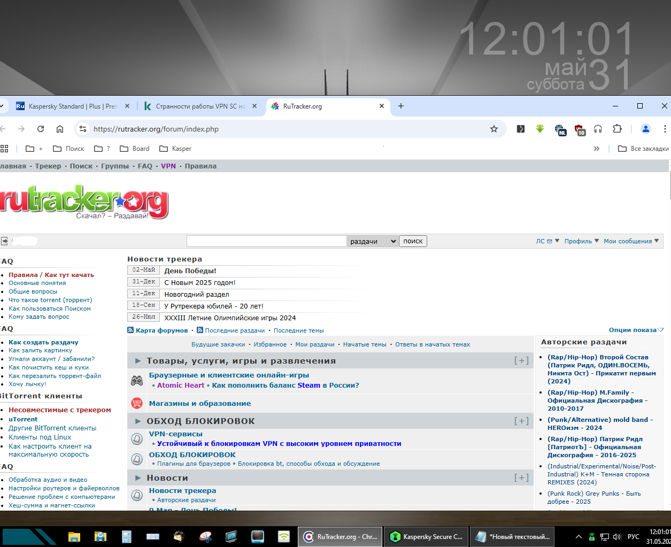This screenshot has height=547, width=671.
Task: Open the gamepad icon for online games
Action: click(137, 380)
